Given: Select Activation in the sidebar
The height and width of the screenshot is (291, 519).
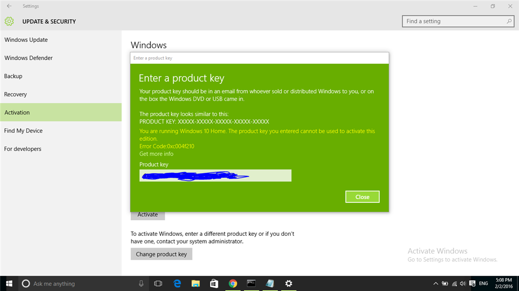Looking at the screenshot, I should click(61, 112).
